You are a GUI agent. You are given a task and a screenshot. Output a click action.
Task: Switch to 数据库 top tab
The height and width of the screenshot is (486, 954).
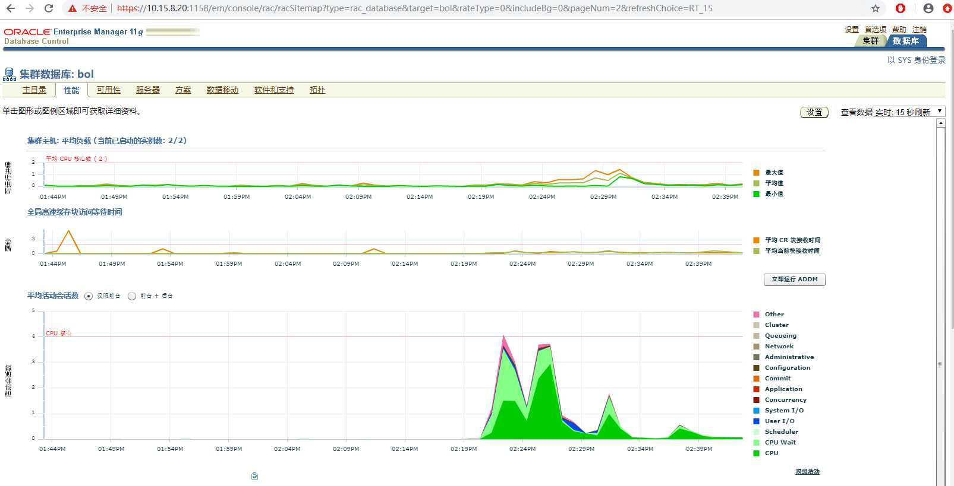pos(905,41)
